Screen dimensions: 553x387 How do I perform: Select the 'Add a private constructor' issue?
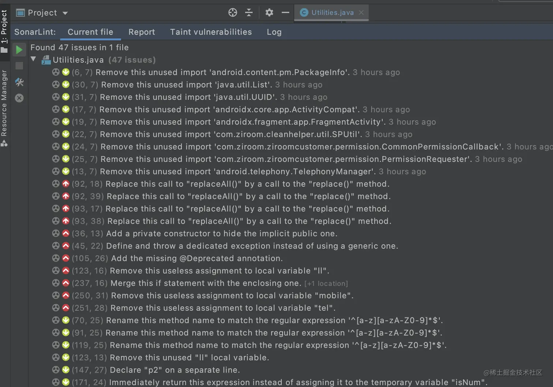pos(221,234)
